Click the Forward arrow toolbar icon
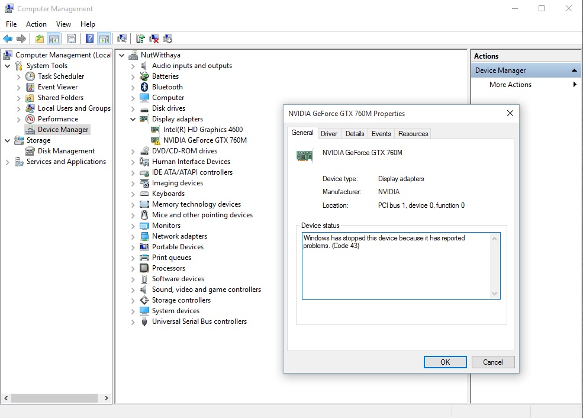Screen dimensions: 583x418 [21, 38]
